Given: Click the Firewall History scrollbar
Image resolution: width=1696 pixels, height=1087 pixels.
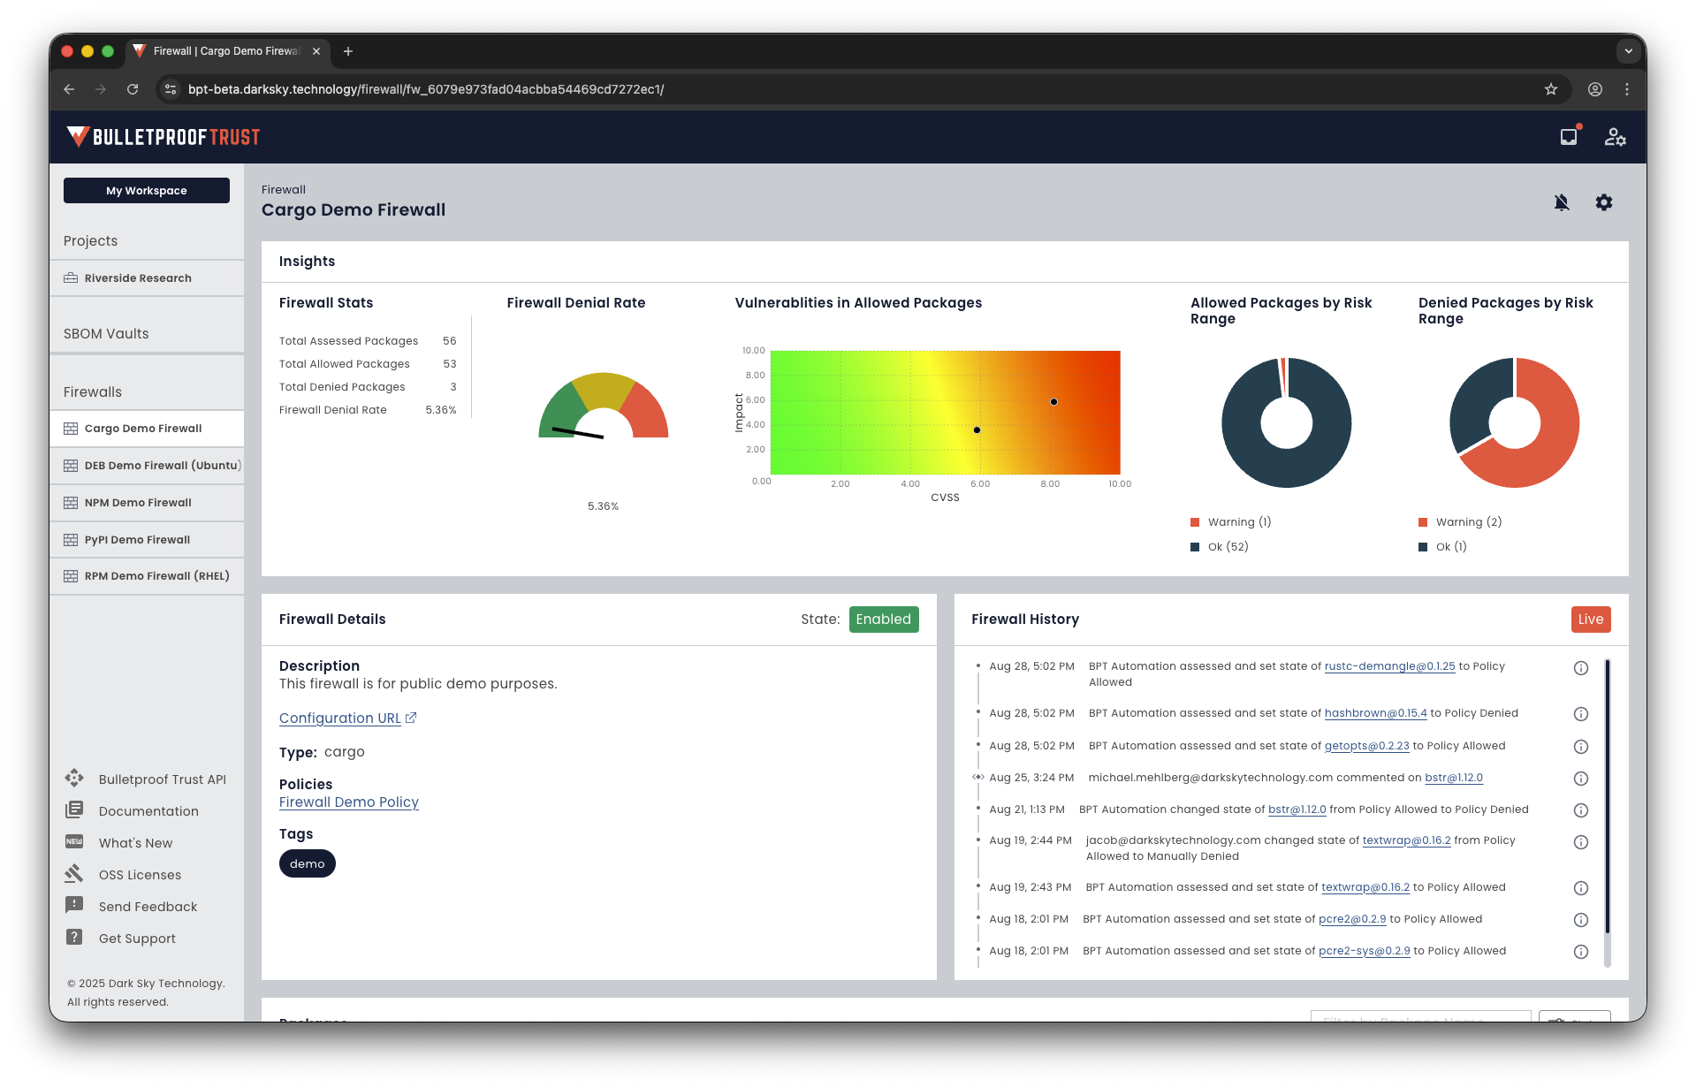Looking at the screenshot, I should [1607, 796].
